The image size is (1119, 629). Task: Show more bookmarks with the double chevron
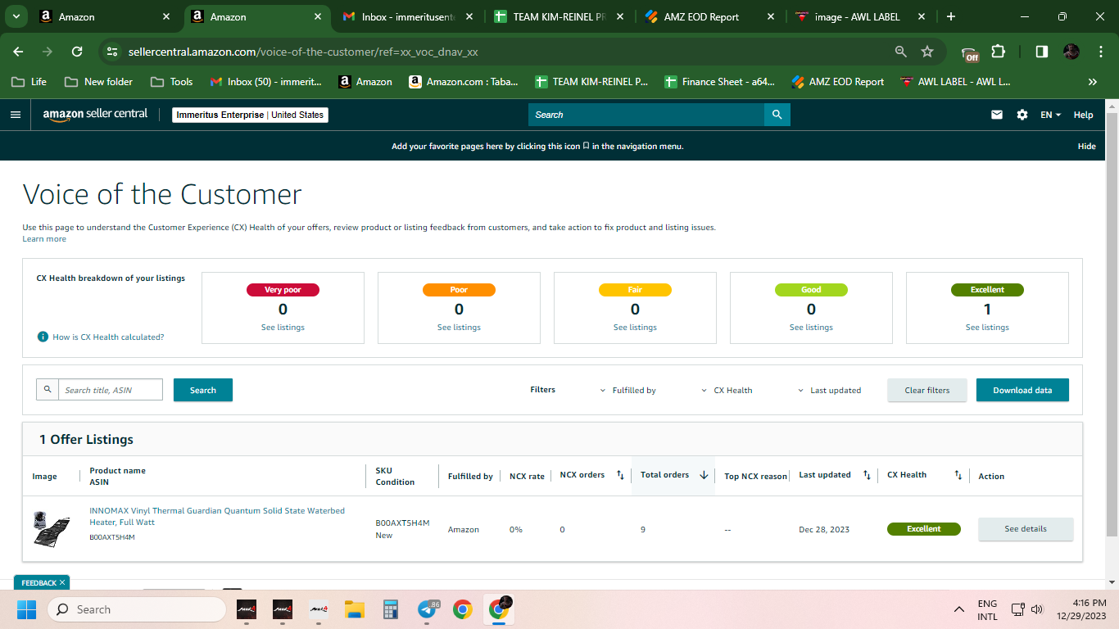(1092, 82)
